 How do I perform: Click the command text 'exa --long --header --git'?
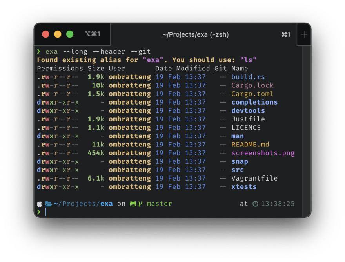98,52
